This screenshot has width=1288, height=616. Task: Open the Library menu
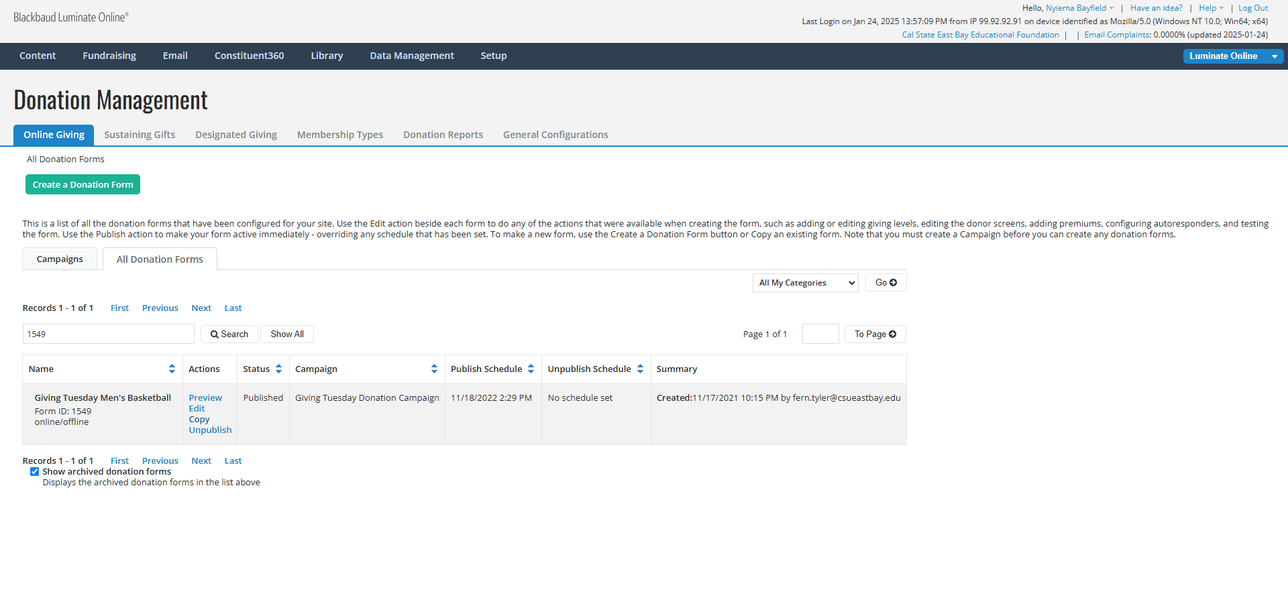coord(327,56)
